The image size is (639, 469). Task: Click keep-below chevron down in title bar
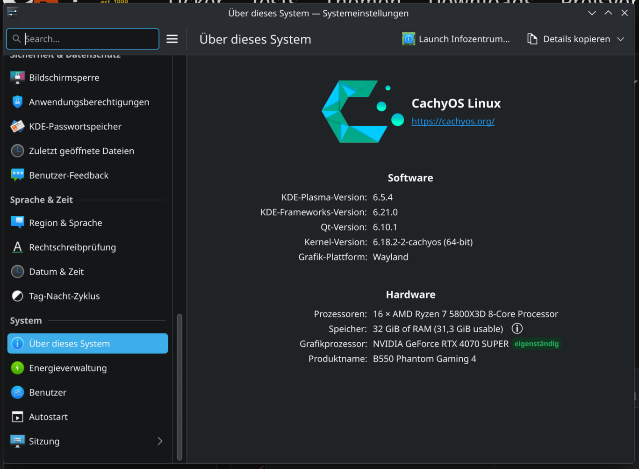(592, 13)
